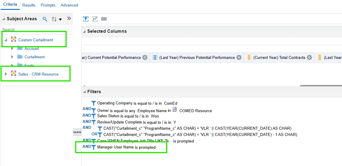Collapse the Filters section
This screenshot has width=342, height=166.
85,92
